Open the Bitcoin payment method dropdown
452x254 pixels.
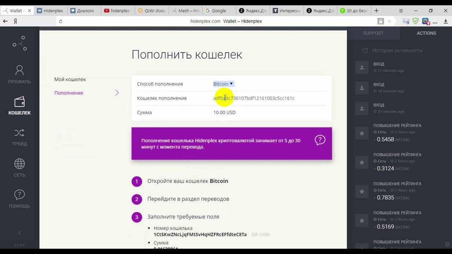pyautogui.click(x=223, y=84)
